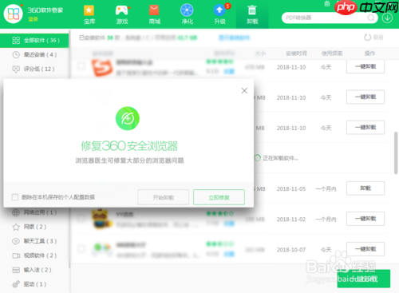Tick the checkbox in the 2018-10-07 row
The width and height of the screenshot is (399, 293).
click(81, 248)
